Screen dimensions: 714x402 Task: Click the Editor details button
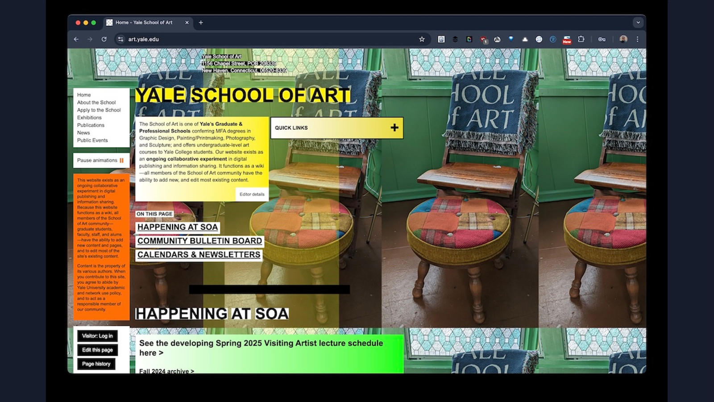coord(252,194)
